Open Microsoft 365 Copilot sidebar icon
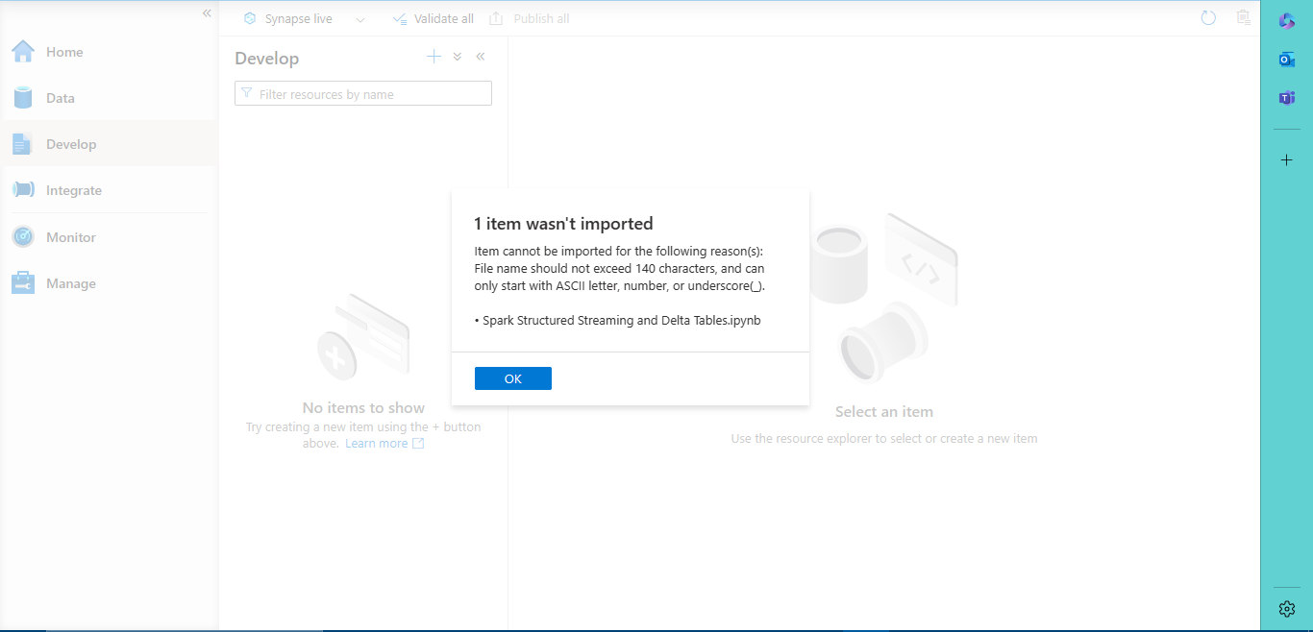The width and height of the screenshot is (1313, 632). click(1287, 21)
